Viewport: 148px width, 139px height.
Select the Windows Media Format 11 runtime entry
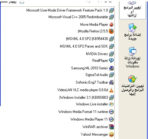(x=58, y=112)
